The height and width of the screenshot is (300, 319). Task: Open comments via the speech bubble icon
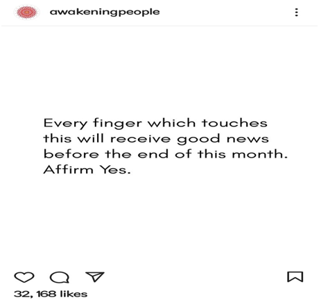[x=60, y=277]
